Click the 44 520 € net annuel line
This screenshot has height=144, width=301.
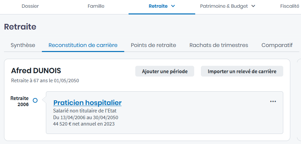coord(84,124)
